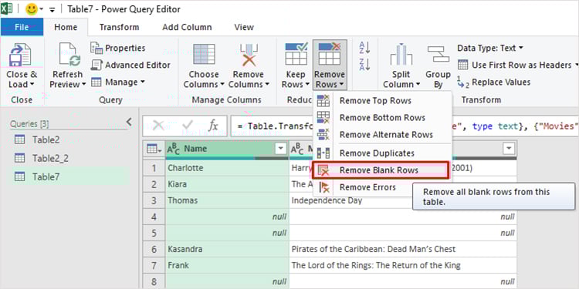
Task: Select Remove Blank Rows menu item
Action: [381, 170]
